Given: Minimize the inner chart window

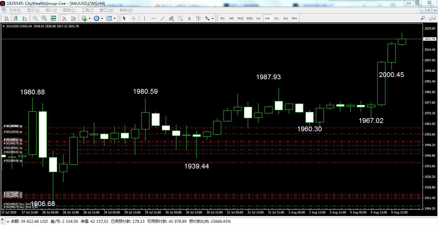Looking at the screenshot, I should 423,10.
